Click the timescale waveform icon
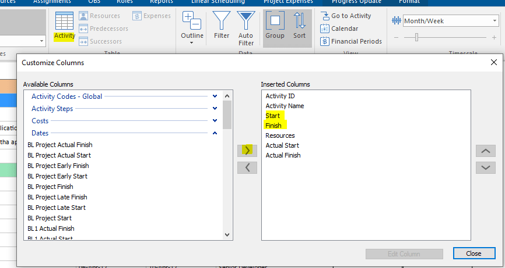 [x=396, y=21]
